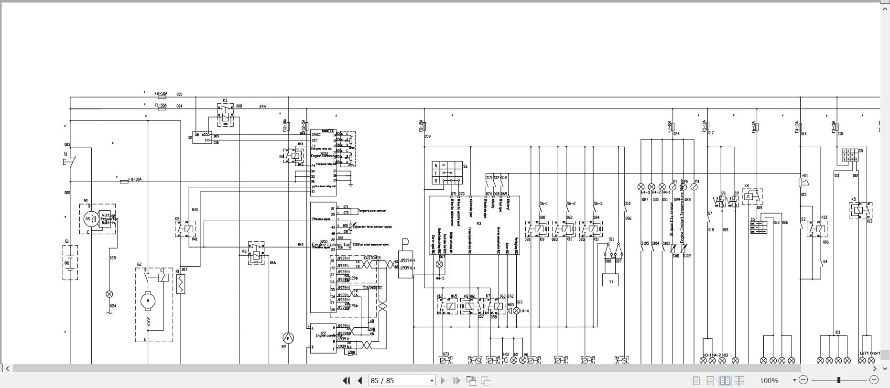Click the CUSTOMER connector label
Screen dimensions: 890x388
click(372, 258)
